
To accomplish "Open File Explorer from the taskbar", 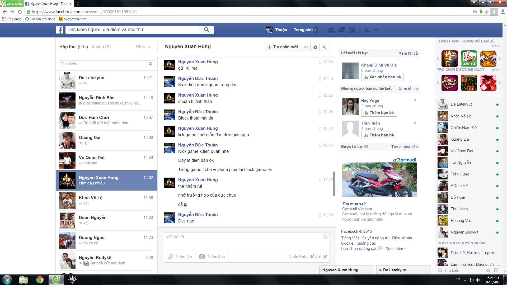I will click(24, 280).
